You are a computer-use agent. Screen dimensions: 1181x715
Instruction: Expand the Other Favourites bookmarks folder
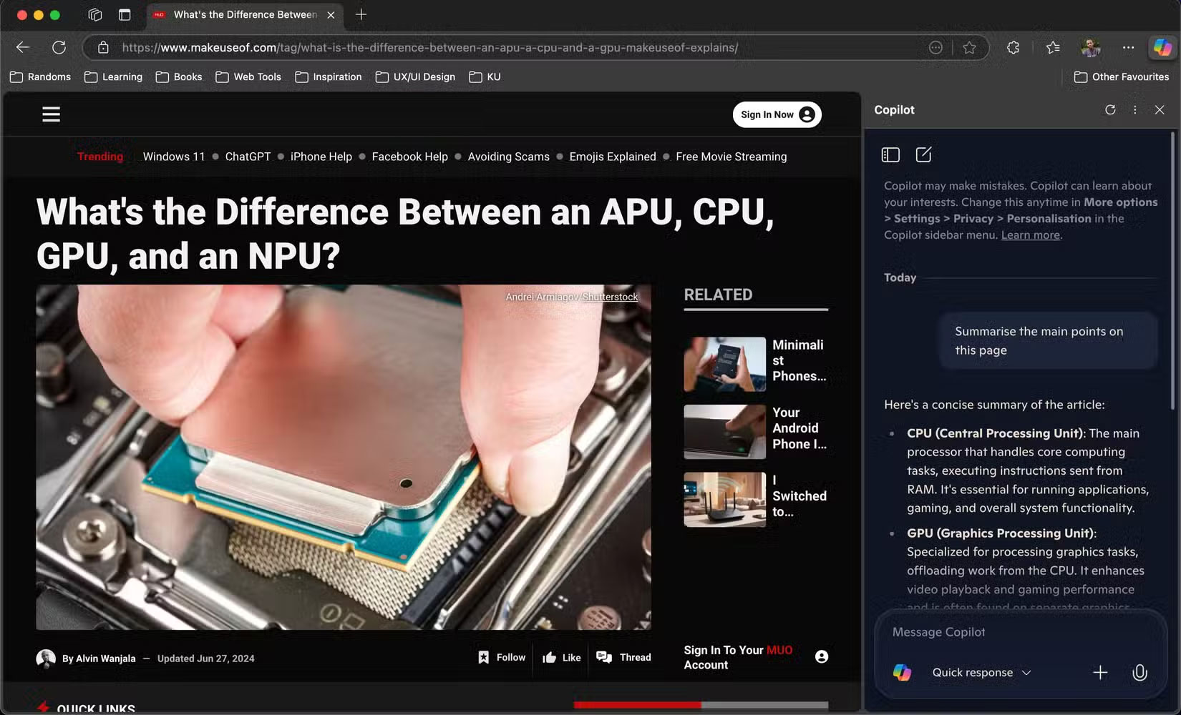tap(1122, 77)
